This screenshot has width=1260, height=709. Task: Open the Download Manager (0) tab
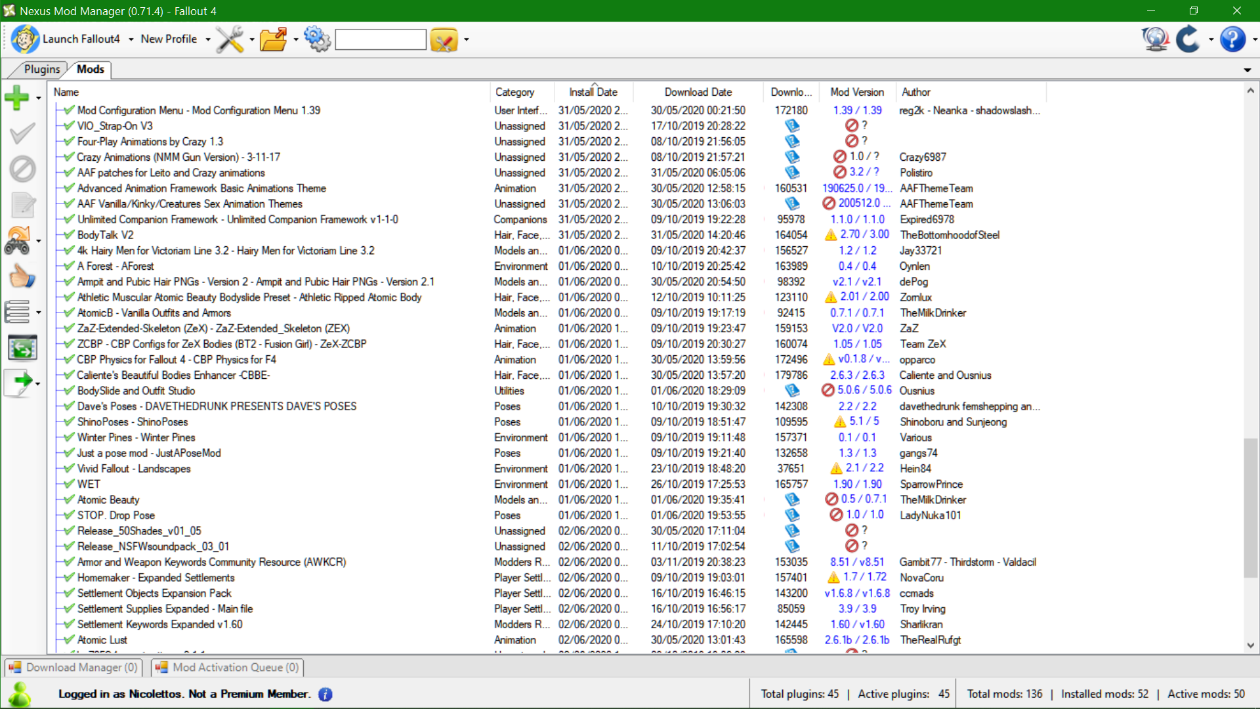(73, 667)
